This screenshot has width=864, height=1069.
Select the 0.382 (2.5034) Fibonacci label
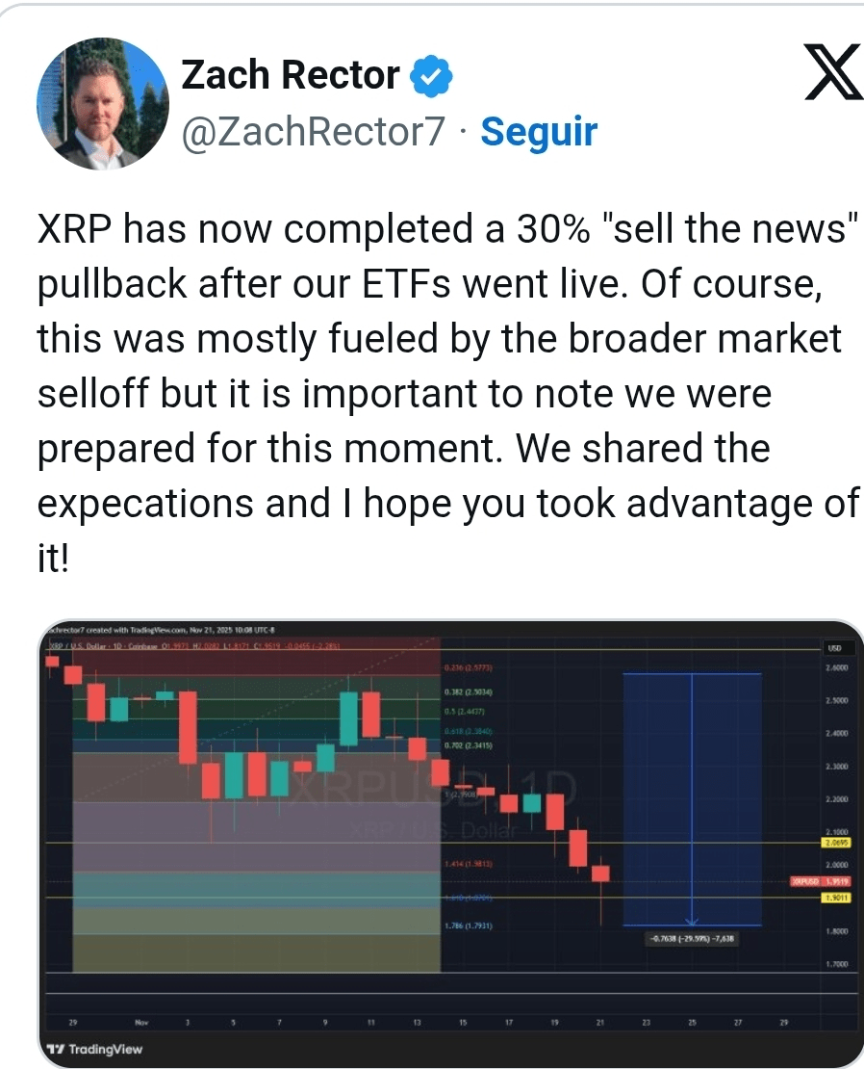(x=468, y=692)
